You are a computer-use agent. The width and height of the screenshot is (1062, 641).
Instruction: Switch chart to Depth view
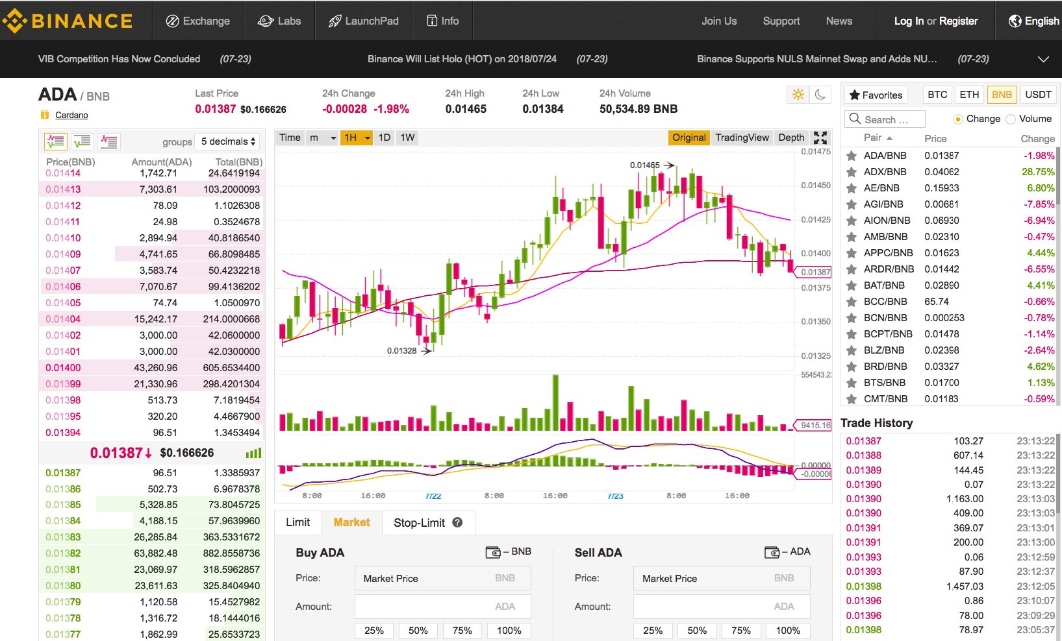[x=791, y=138]
